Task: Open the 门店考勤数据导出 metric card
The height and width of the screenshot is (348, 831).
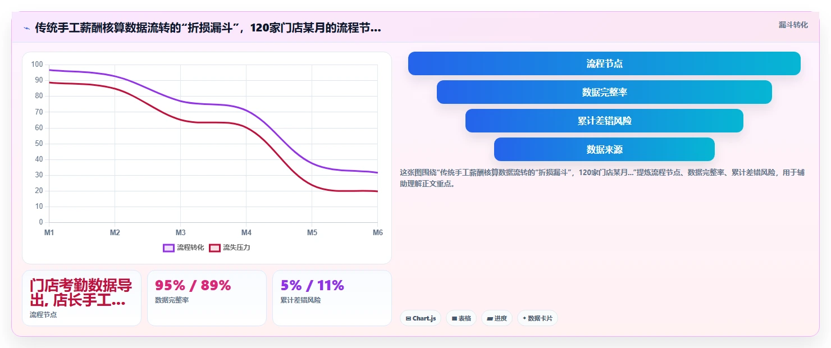Action: [81, 298]
